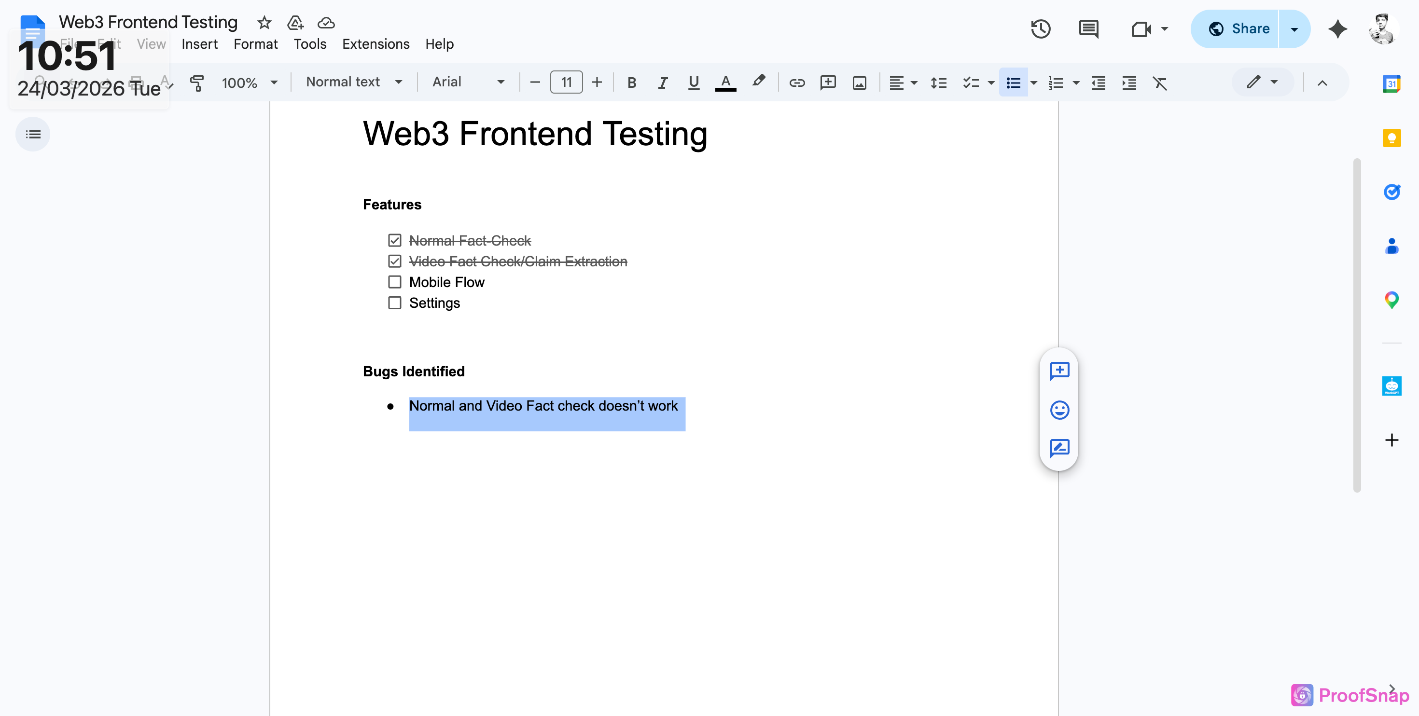The height and width of the screenshot is (716, 1419).
Task: Toggle the numbered list button
Action: 1056,83
